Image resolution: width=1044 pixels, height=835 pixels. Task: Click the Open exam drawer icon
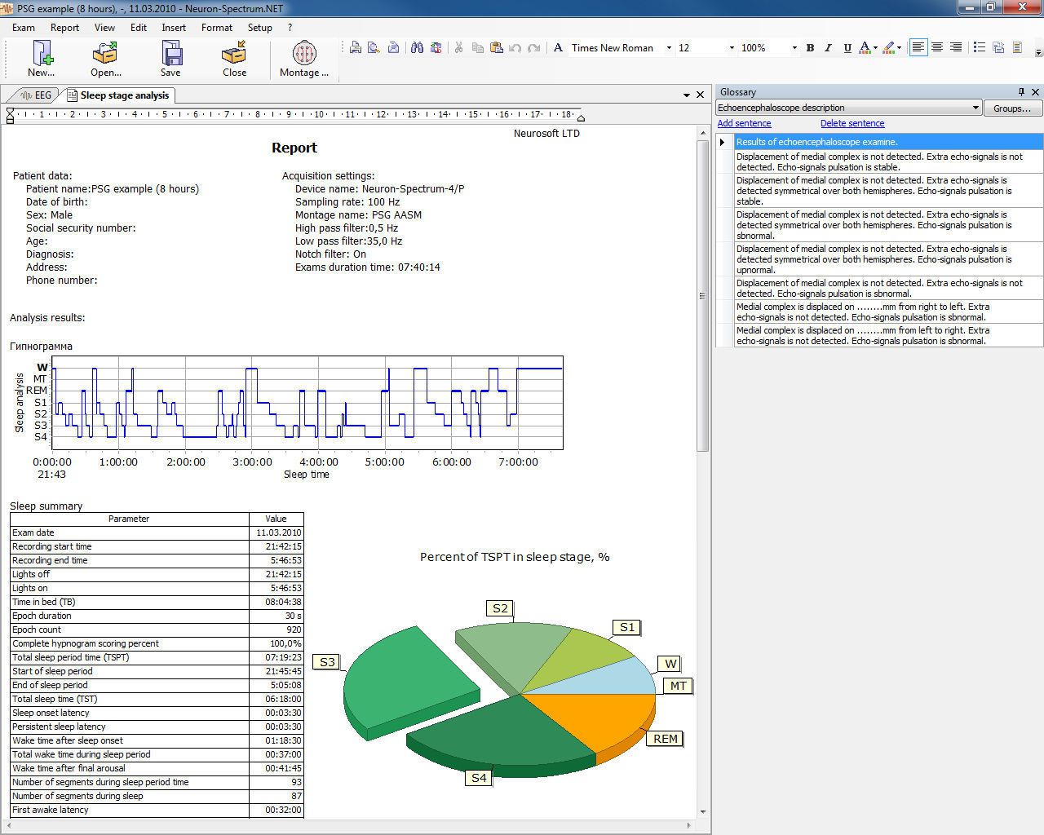point(105,54)
